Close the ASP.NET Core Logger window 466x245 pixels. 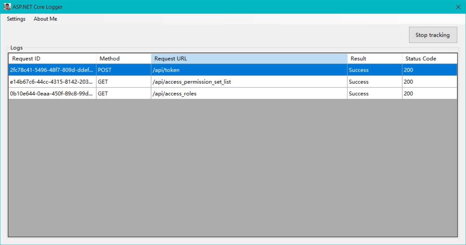tap(458, 7)
